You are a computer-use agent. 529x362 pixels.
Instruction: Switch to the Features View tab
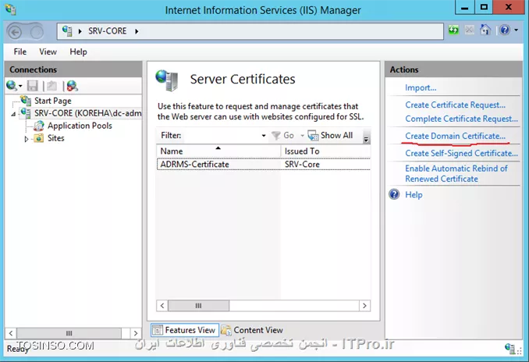click(185, 330)
